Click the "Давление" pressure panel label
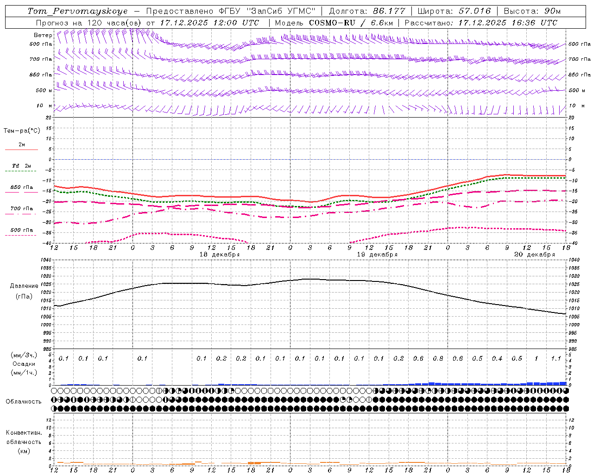Screen dimensions: 593x474 click(24, 286)
